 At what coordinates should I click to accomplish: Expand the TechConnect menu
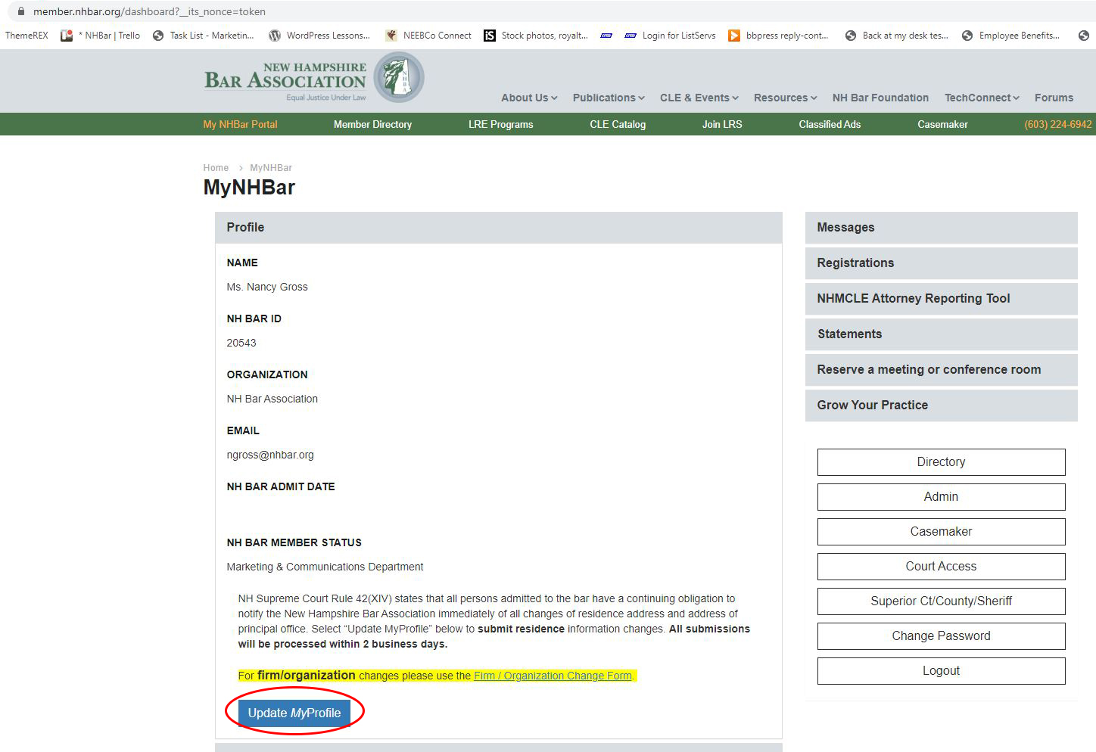[x=982, y=98]
